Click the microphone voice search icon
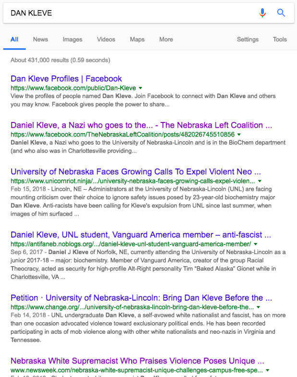Viewport: 297px width, 377px height. [262, 13]
